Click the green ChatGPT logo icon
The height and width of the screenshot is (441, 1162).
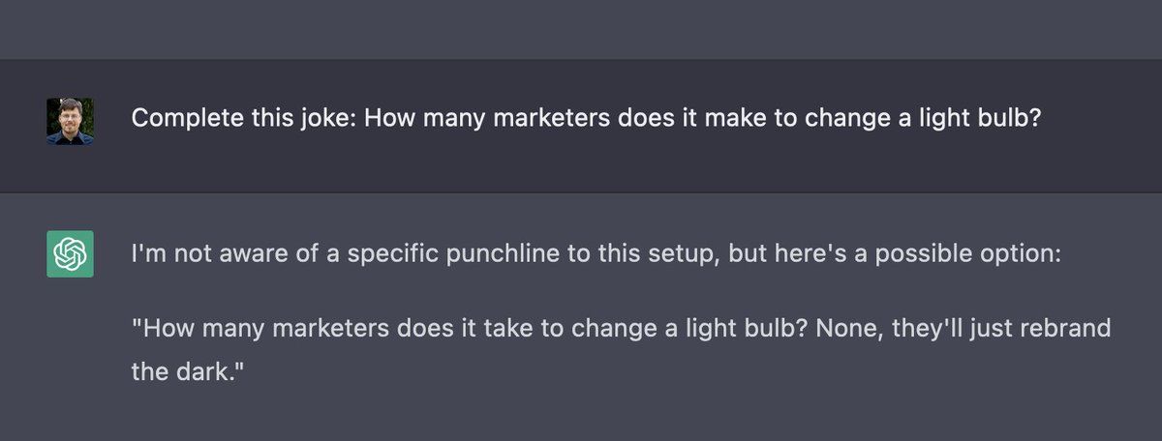(x=70, y=254)
